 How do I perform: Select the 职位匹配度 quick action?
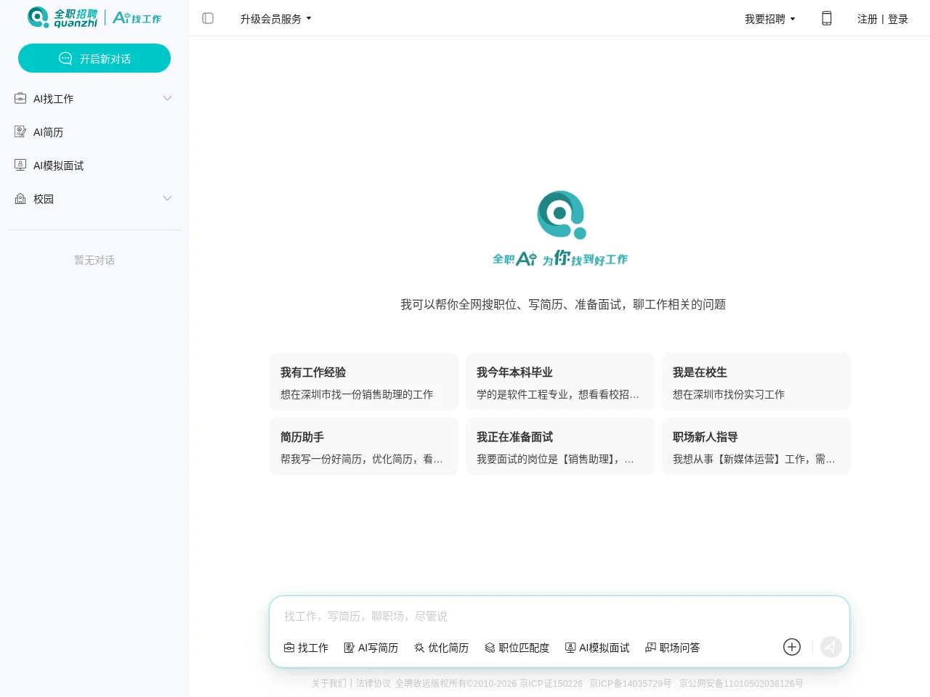point(517,648)
